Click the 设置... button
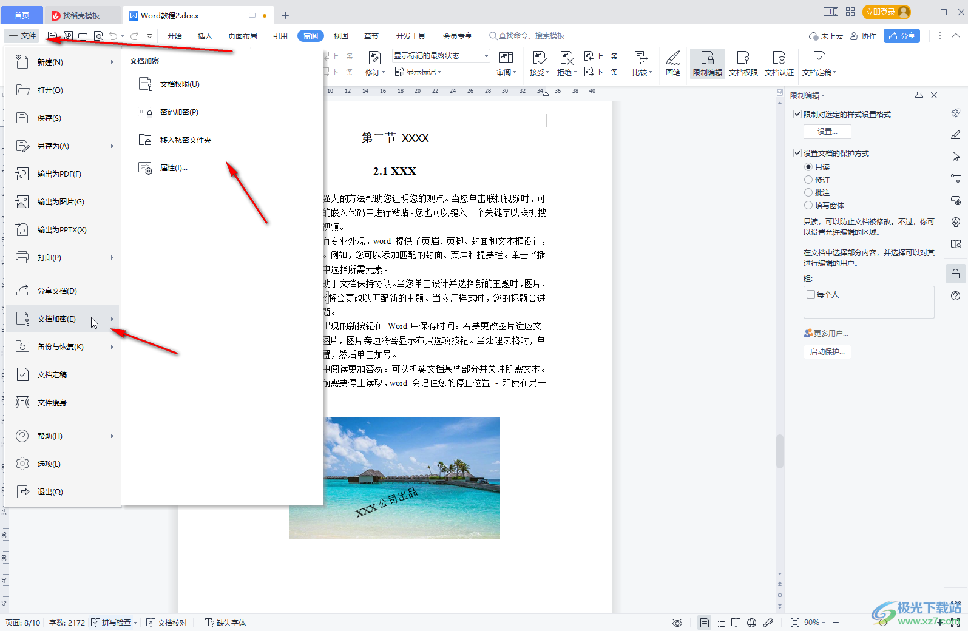968x631 pixels. [827, 132]
